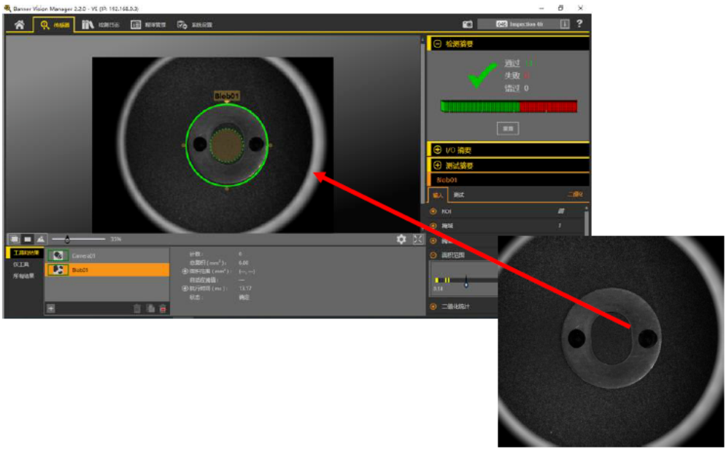The width and height of the screenshot is (726, 449).
Task: Expand the I/O summary section
Action: point(437,150)
